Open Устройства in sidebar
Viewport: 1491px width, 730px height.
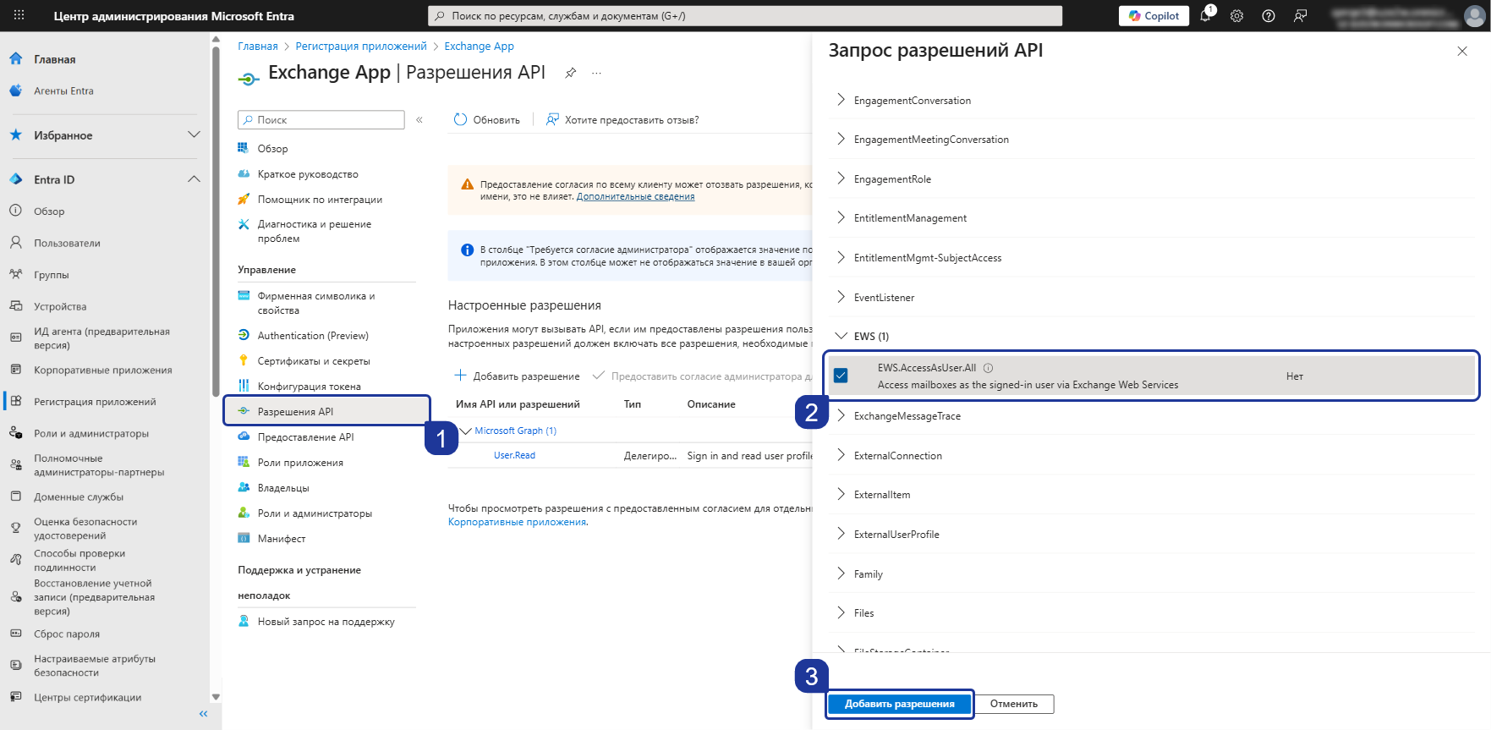59,307
